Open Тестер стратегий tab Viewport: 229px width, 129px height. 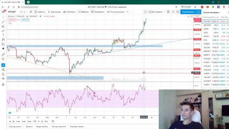tap(59, 126)
